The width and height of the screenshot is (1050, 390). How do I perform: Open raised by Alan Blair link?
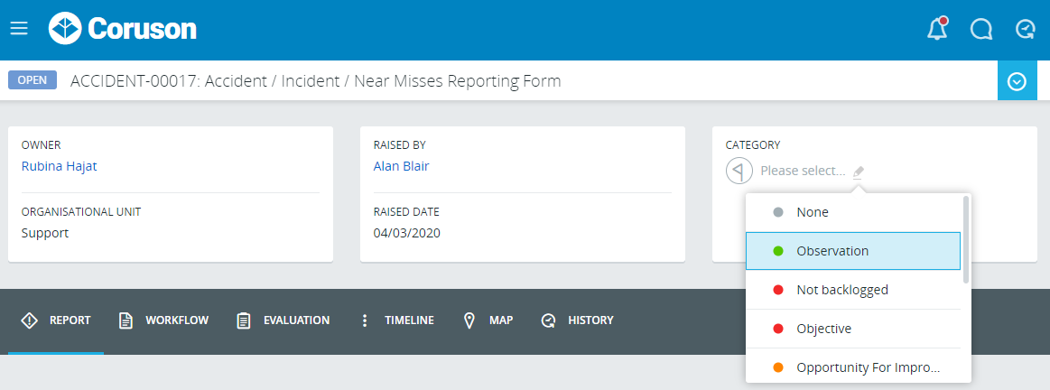401,166
